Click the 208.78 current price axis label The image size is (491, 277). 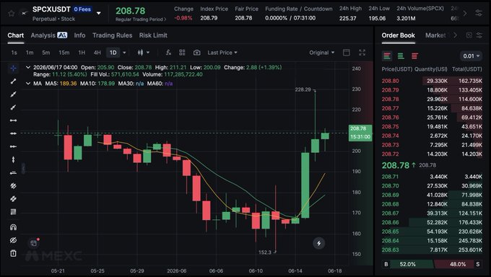point(360,133)
